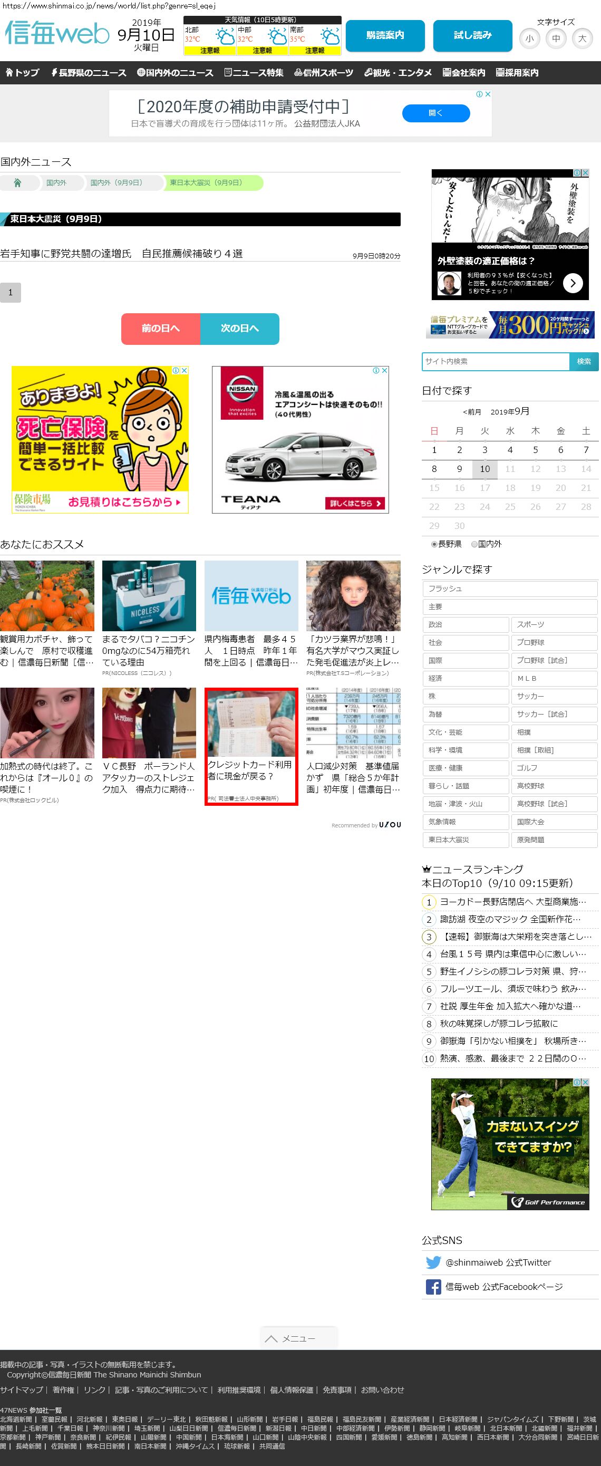The image size is (601, 1466).
Task: Open the サイトマップ footer link
Action: click(x=22, y=1390)
